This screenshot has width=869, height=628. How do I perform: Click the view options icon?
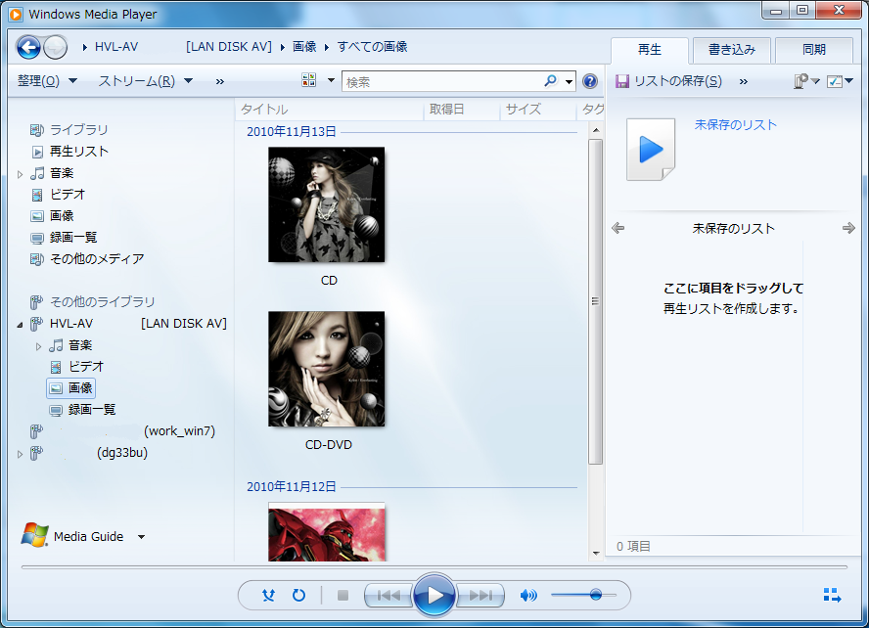point(308,80)
